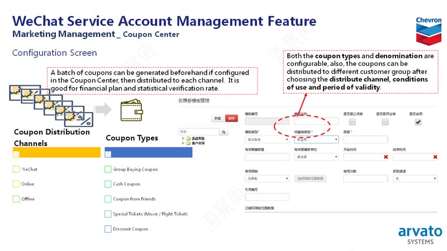The width and height of the screenshot is (447, 251).
Task: Open the 获取渠道 dropdown
Action: (415, 178)
